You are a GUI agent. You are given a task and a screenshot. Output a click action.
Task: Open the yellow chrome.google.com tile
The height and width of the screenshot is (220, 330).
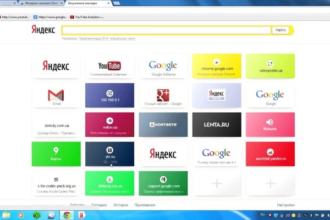(216, 67)
